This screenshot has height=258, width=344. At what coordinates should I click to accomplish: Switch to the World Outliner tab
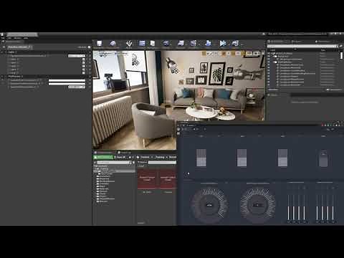pyautogui.click(x=277, y=42)
